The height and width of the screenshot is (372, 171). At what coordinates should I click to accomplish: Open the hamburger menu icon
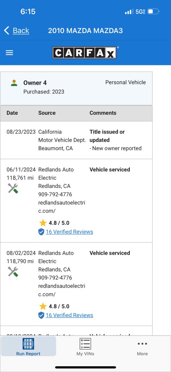[x=9, y=53]
